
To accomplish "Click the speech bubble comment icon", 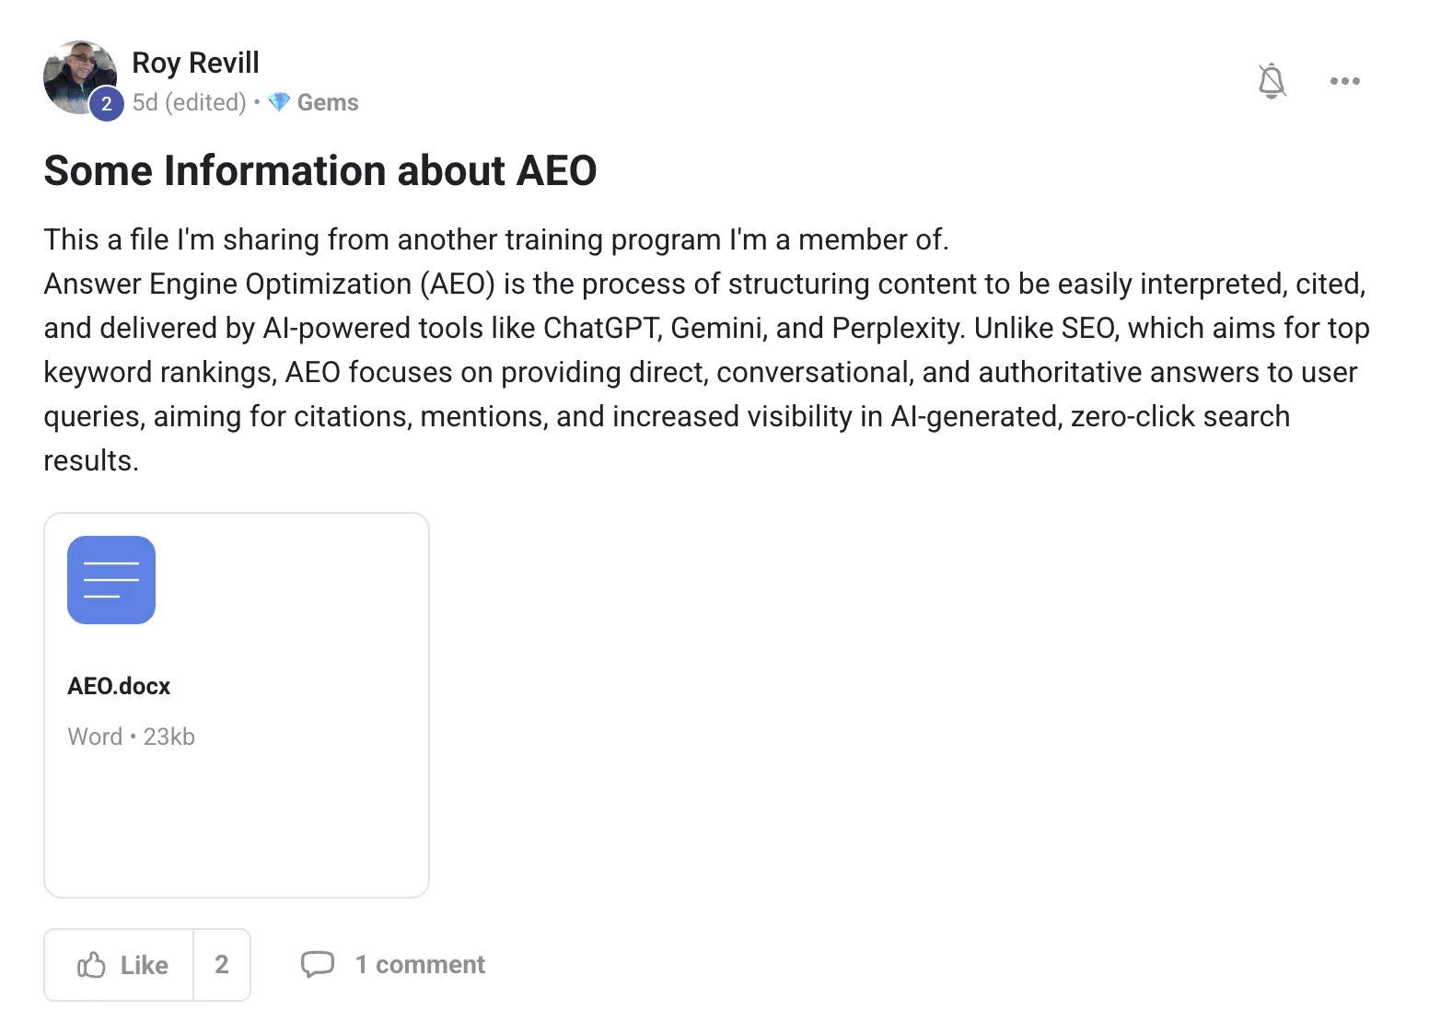I will tap(318, 964).
